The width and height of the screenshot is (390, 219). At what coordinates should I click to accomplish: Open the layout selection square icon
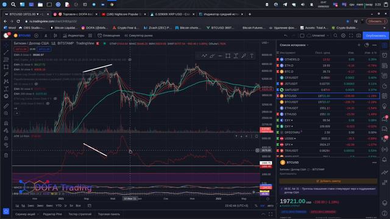[x=302, y=36]
